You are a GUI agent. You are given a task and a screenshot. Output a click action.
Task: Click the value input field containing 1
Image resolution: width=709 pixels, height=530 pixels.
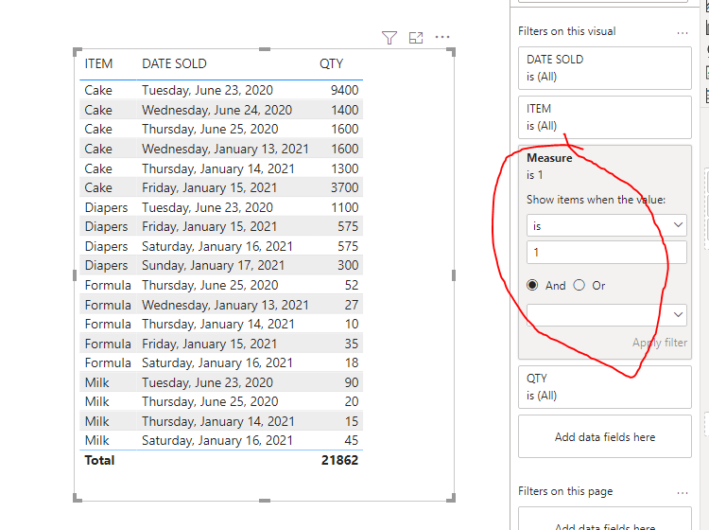pos(606,252)
